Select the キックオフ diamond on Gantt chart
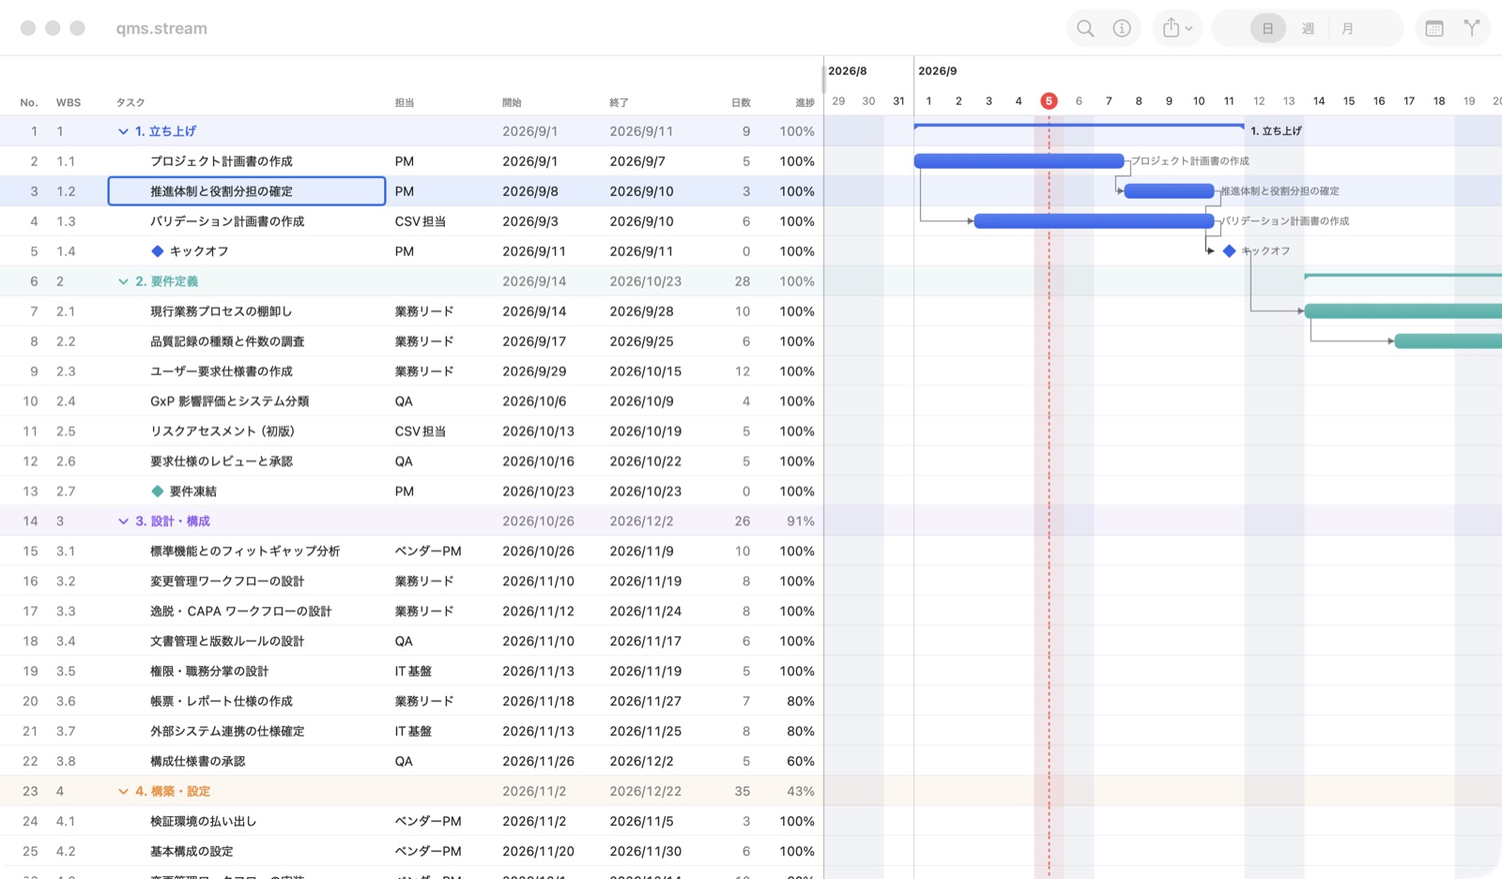Viewport: 1502px width, 879px height. click(x=1230, y=251)
